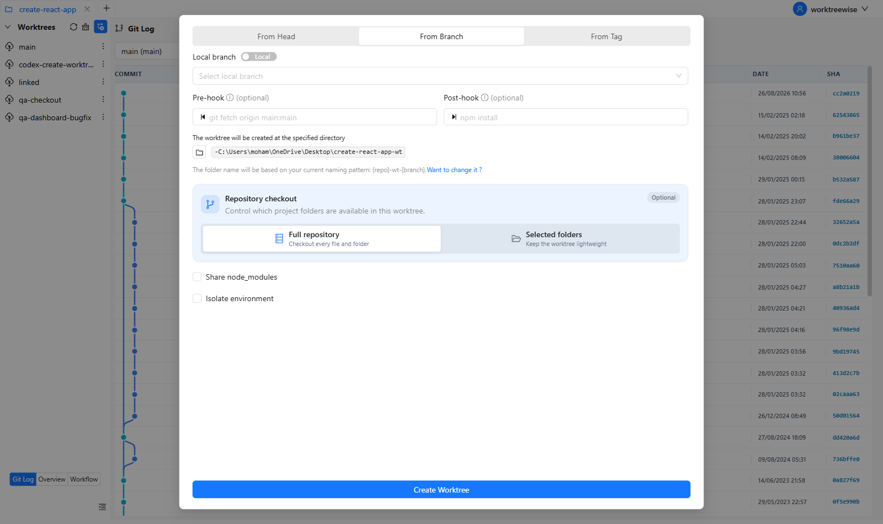Viewport: 883px width, 524px height.
Task: Switch to the From Branch tab
Action: [x=441, y=36]
